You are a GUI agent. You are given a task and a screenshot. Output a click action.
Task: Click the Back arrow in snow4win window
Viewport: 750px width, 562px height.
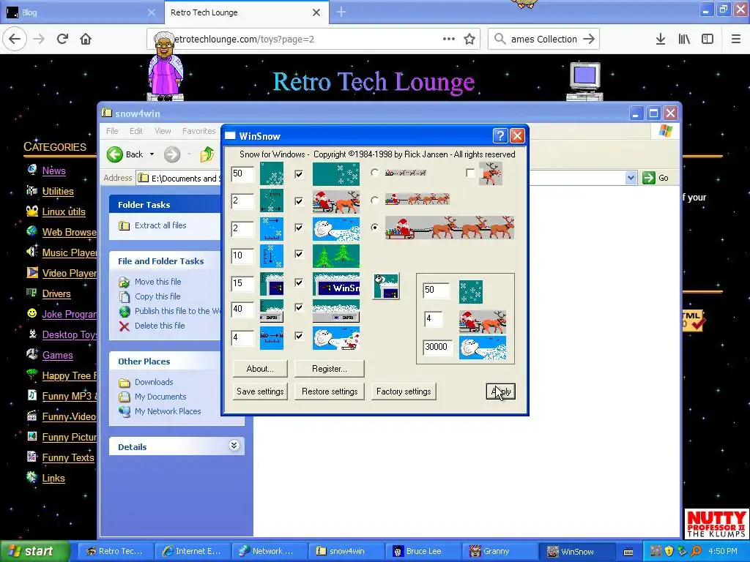point(115,154)
